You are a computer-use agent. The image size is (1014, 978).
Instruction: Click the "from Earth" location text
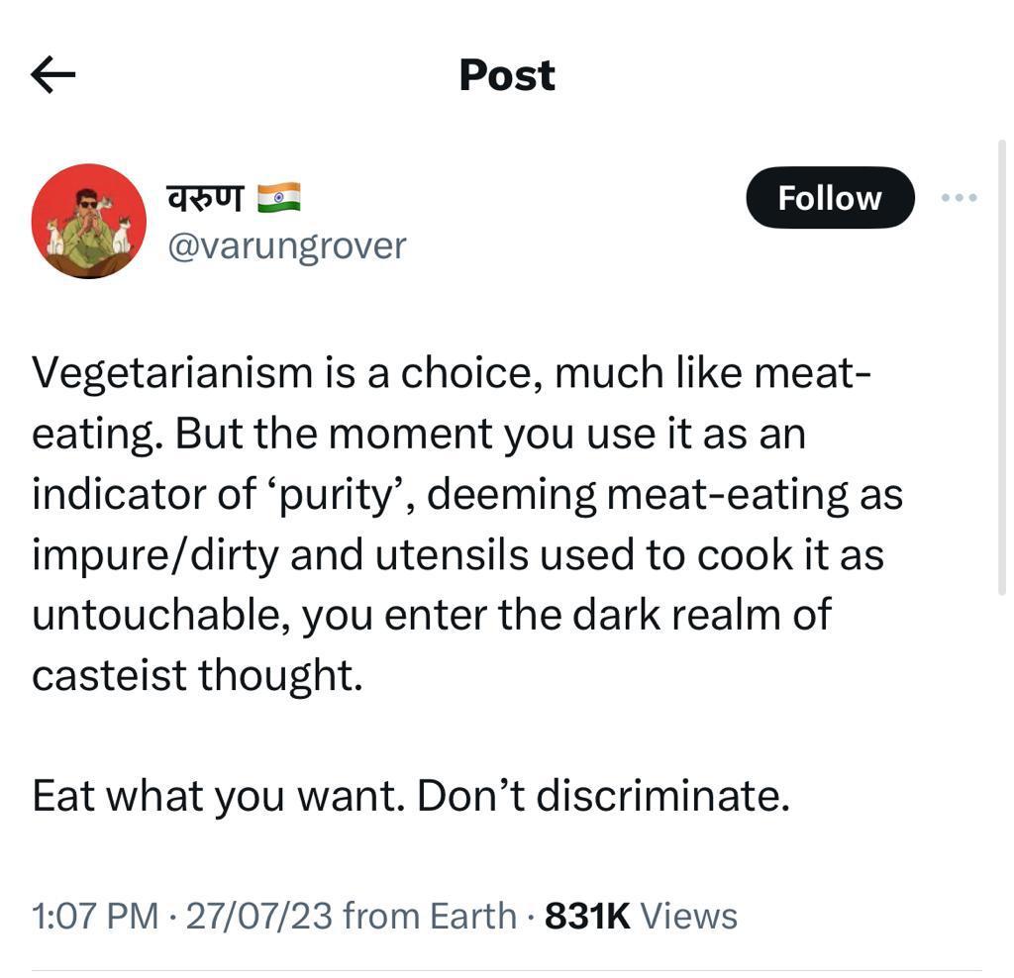pyautogui.click(x=429, y=916)
